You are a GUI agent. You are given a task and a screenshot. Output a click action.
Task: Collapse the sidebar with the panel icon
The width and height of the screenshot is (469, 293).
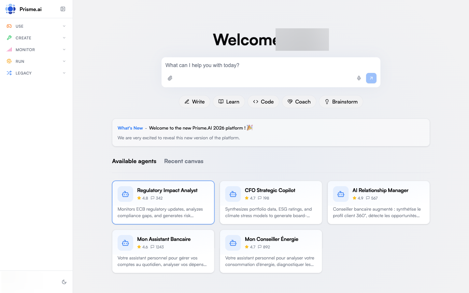tap(63, 9)
